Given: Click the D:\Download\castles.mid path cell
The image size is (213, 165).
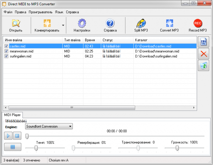Looking at the screenshot, I should (153, 46).
